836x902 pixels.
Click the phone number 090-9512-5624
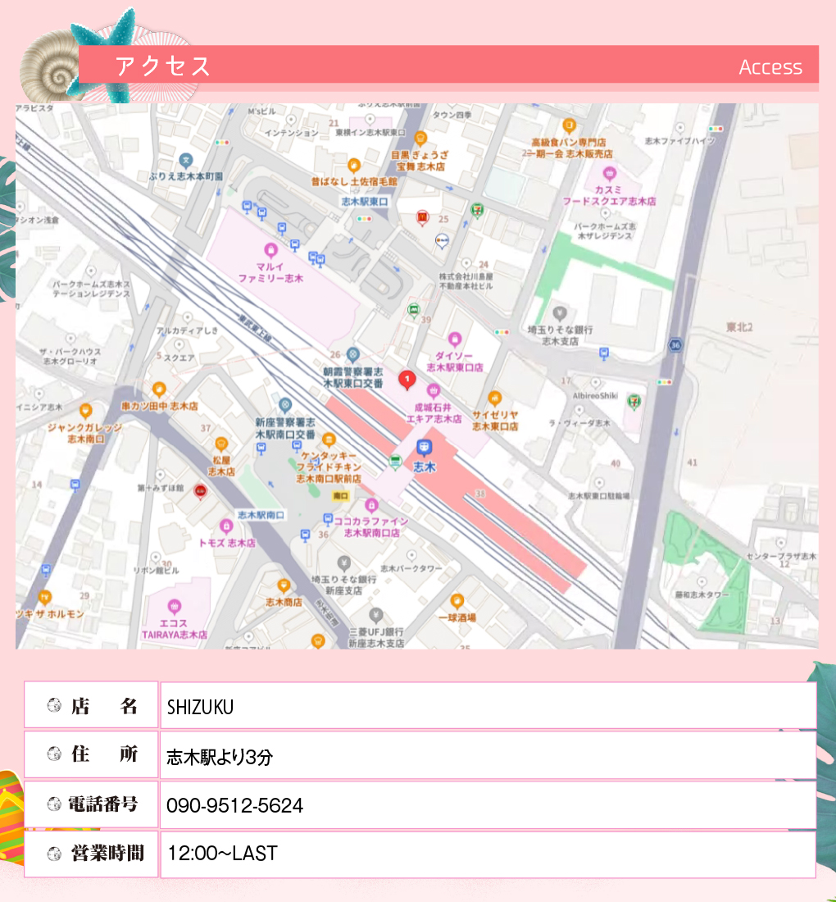[x=234, y=806]
